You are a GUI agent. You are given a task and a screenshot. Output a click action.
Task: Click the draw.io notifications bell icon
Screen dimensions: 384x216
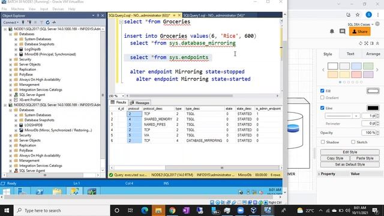[332, 31]
